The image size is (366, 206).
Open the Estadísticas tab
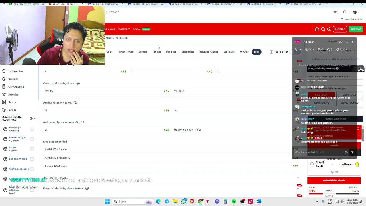(188, 52)
